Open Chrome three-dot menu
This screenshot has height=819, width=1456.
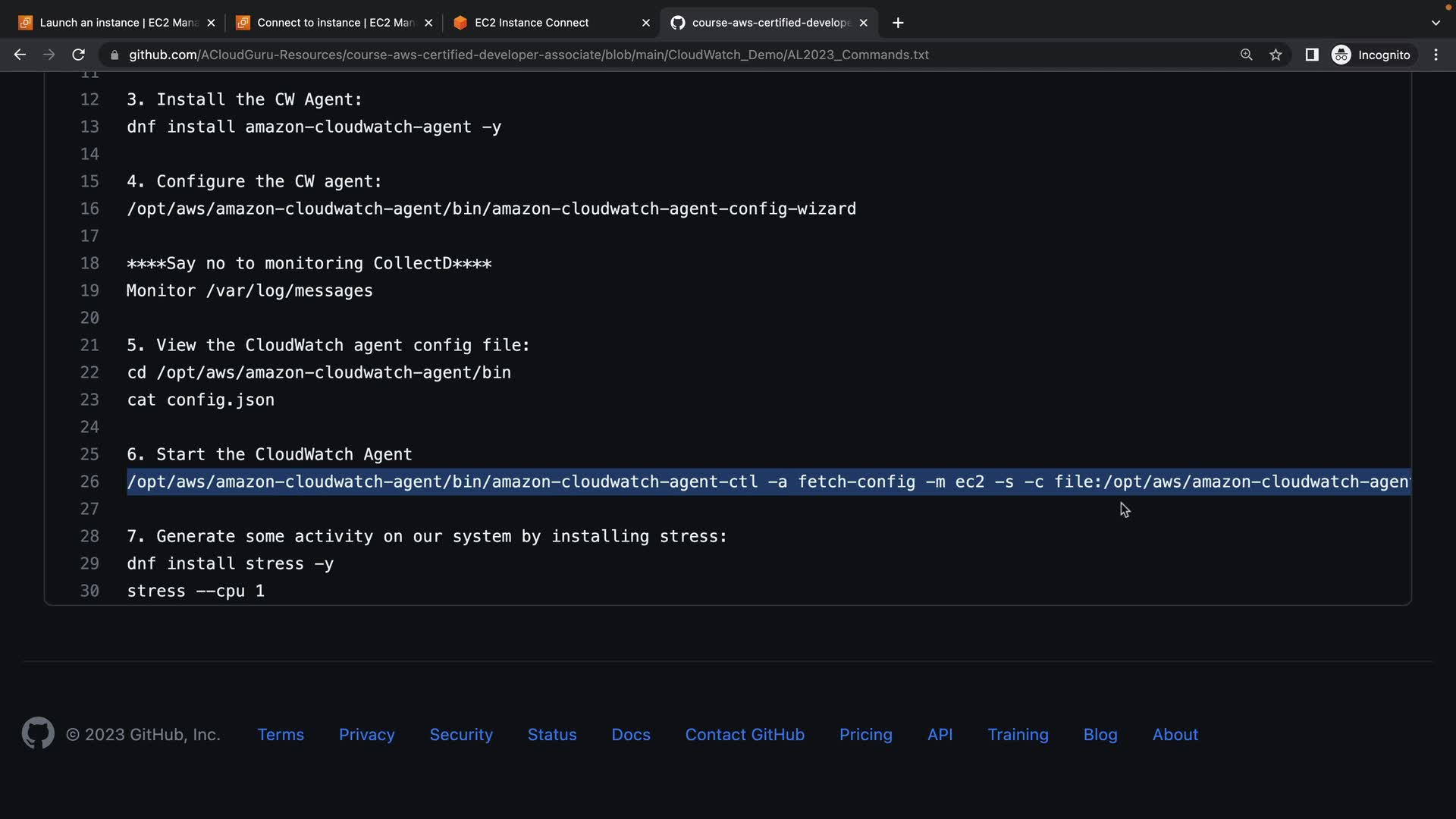pos(1436,55)
